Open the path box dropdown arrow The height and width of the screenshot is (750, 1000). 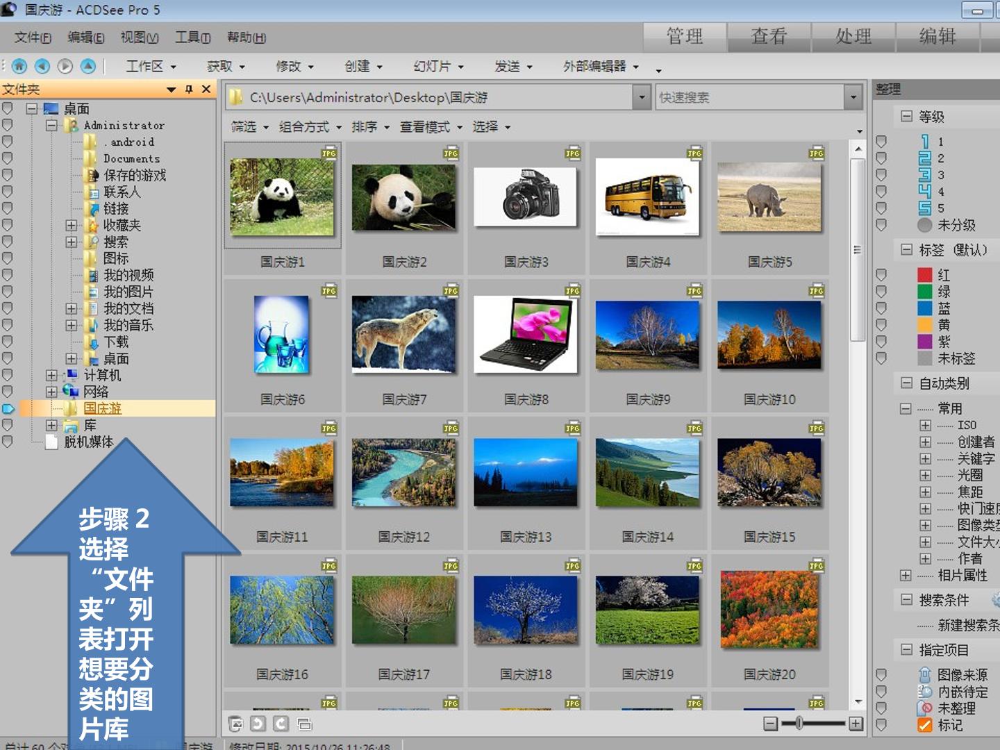point(642,97)
